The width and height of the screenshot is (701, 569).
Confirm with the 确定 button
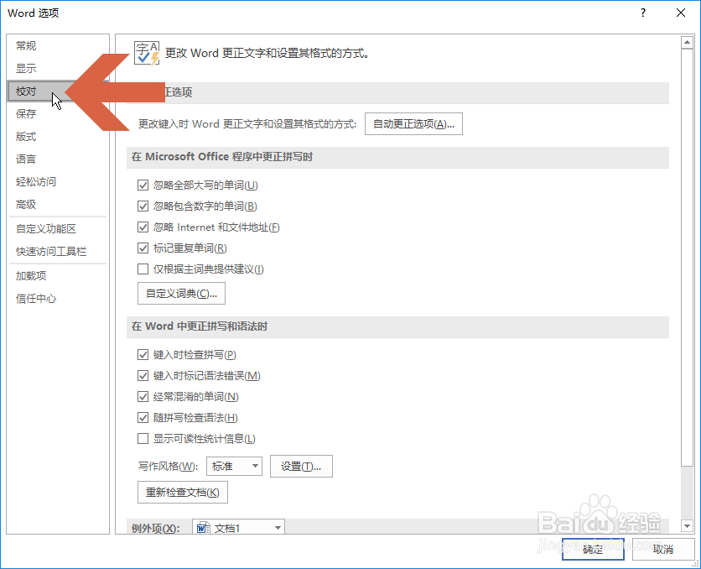[594, 549]
